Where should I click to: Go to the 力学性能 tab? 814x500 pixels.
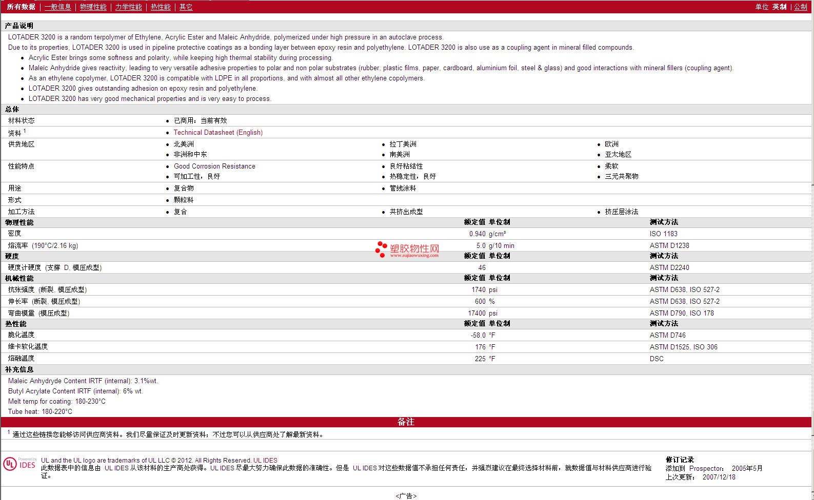coord(129,7)
